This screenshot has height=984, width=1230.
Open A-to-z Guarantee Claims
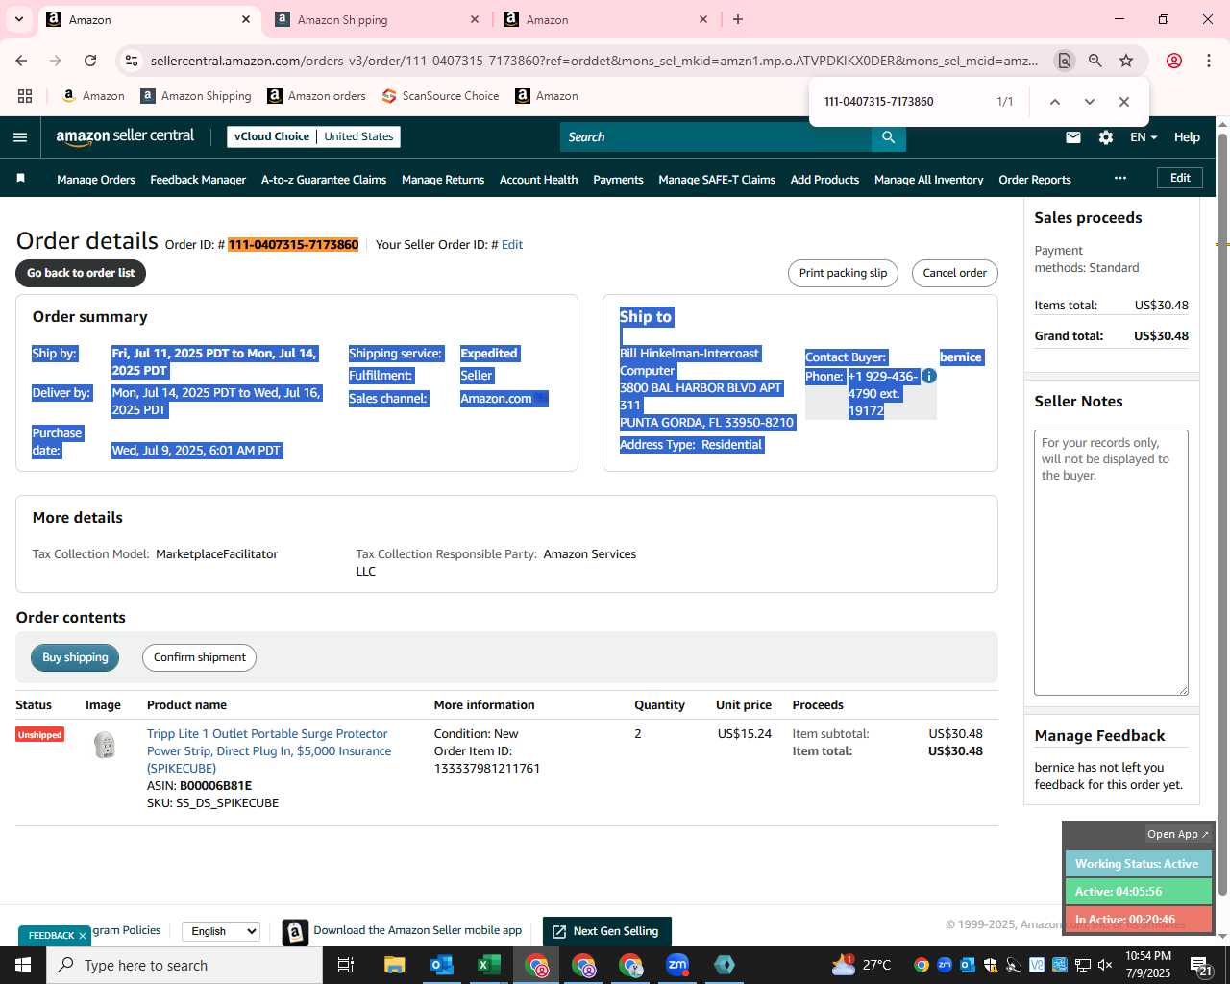(324, 180)
